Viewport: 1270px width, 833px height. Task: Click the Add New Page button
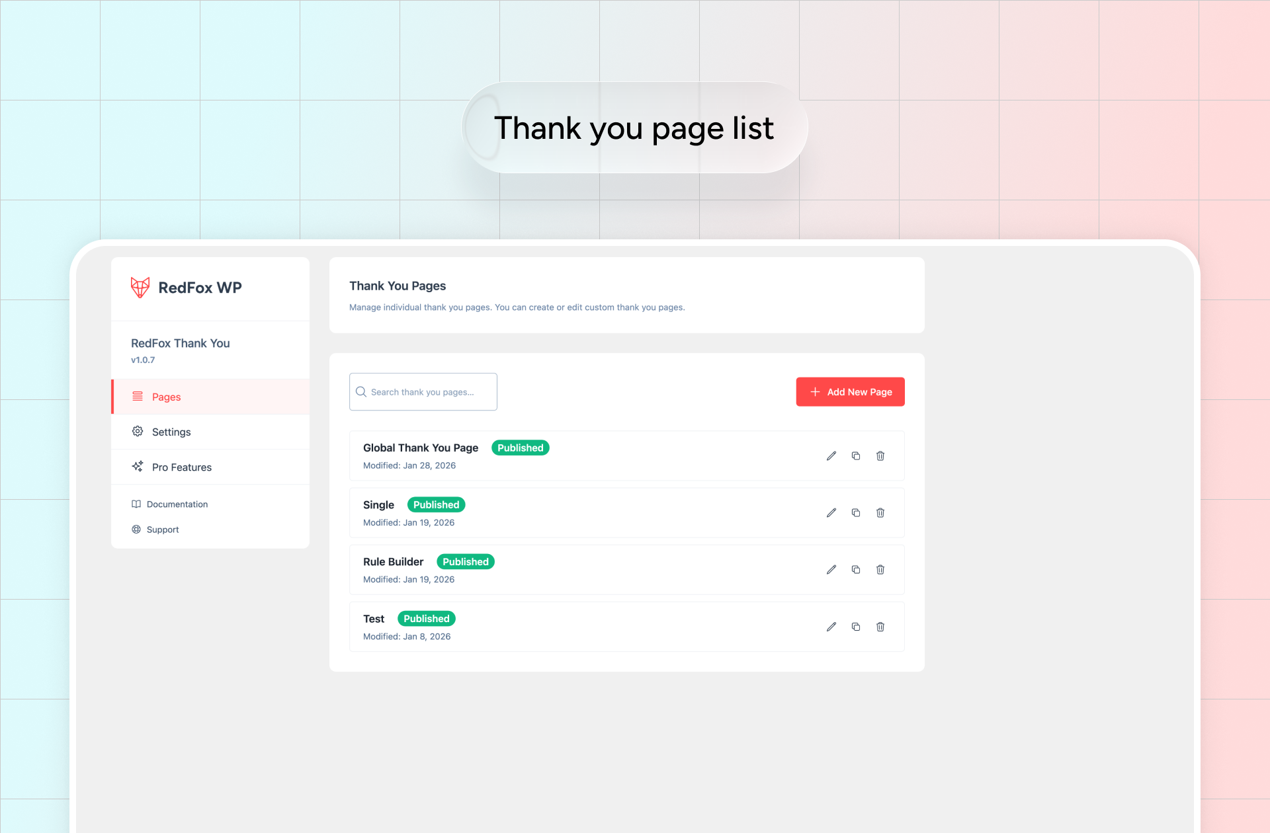pos(850,392)
